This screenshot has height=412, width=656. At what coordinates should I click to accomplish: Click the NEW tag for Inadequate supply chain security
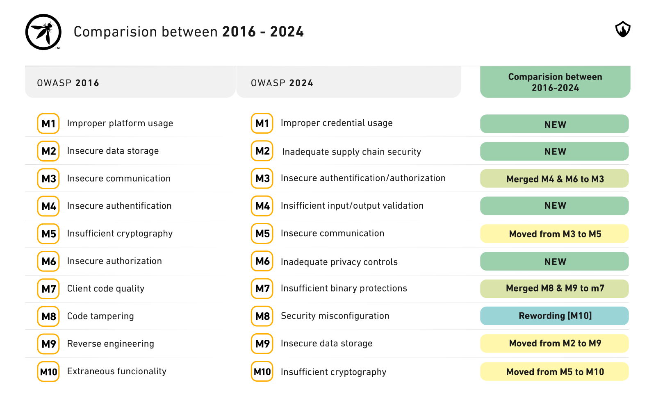tap(554, 151)
